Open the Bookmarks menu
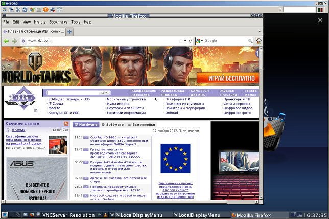Screen dimensions: 329x219 [x=58, y=22]
